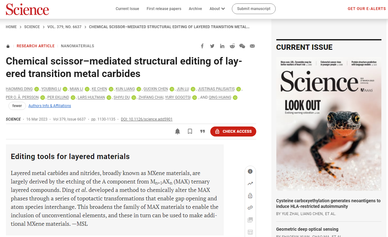Click the alert bell icon
388x237 pixels.
tap(177, 131)
